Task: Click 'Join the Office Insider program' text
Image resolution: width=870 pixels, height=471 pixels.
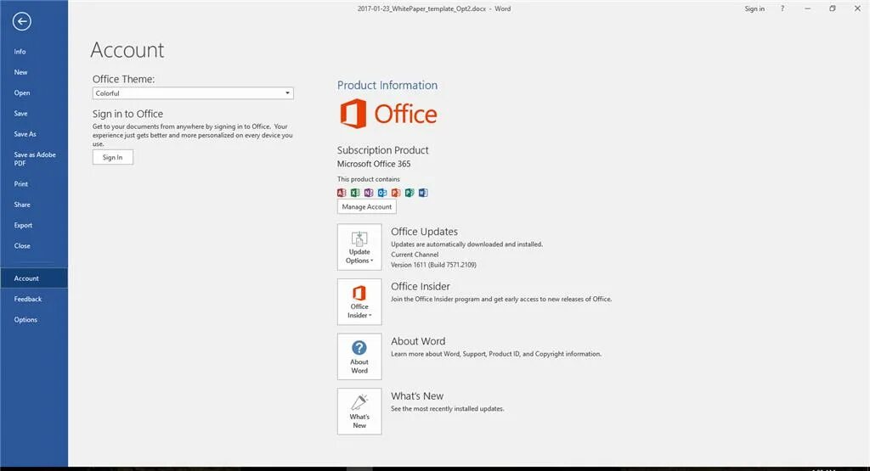Action: 501,300
